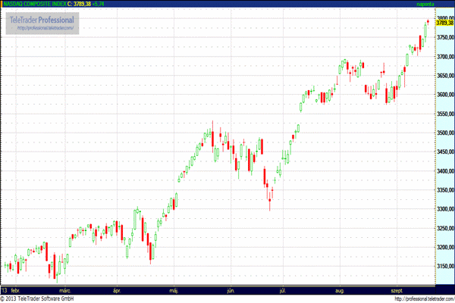455x303 pixels.
Task: Open the professional.teletrader.com link under the logo
Action: (x=43, y=28)
